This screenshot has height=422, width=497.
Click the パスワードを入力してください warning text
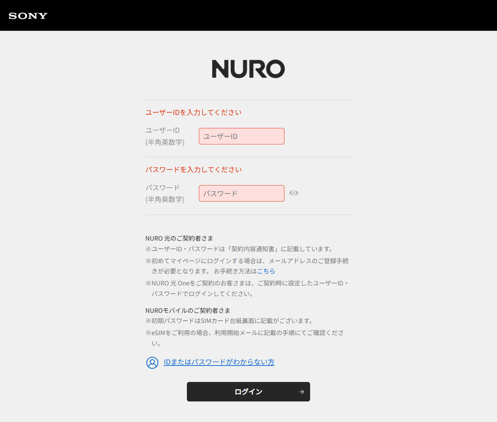pyautogui.click(x=194, y=169)
